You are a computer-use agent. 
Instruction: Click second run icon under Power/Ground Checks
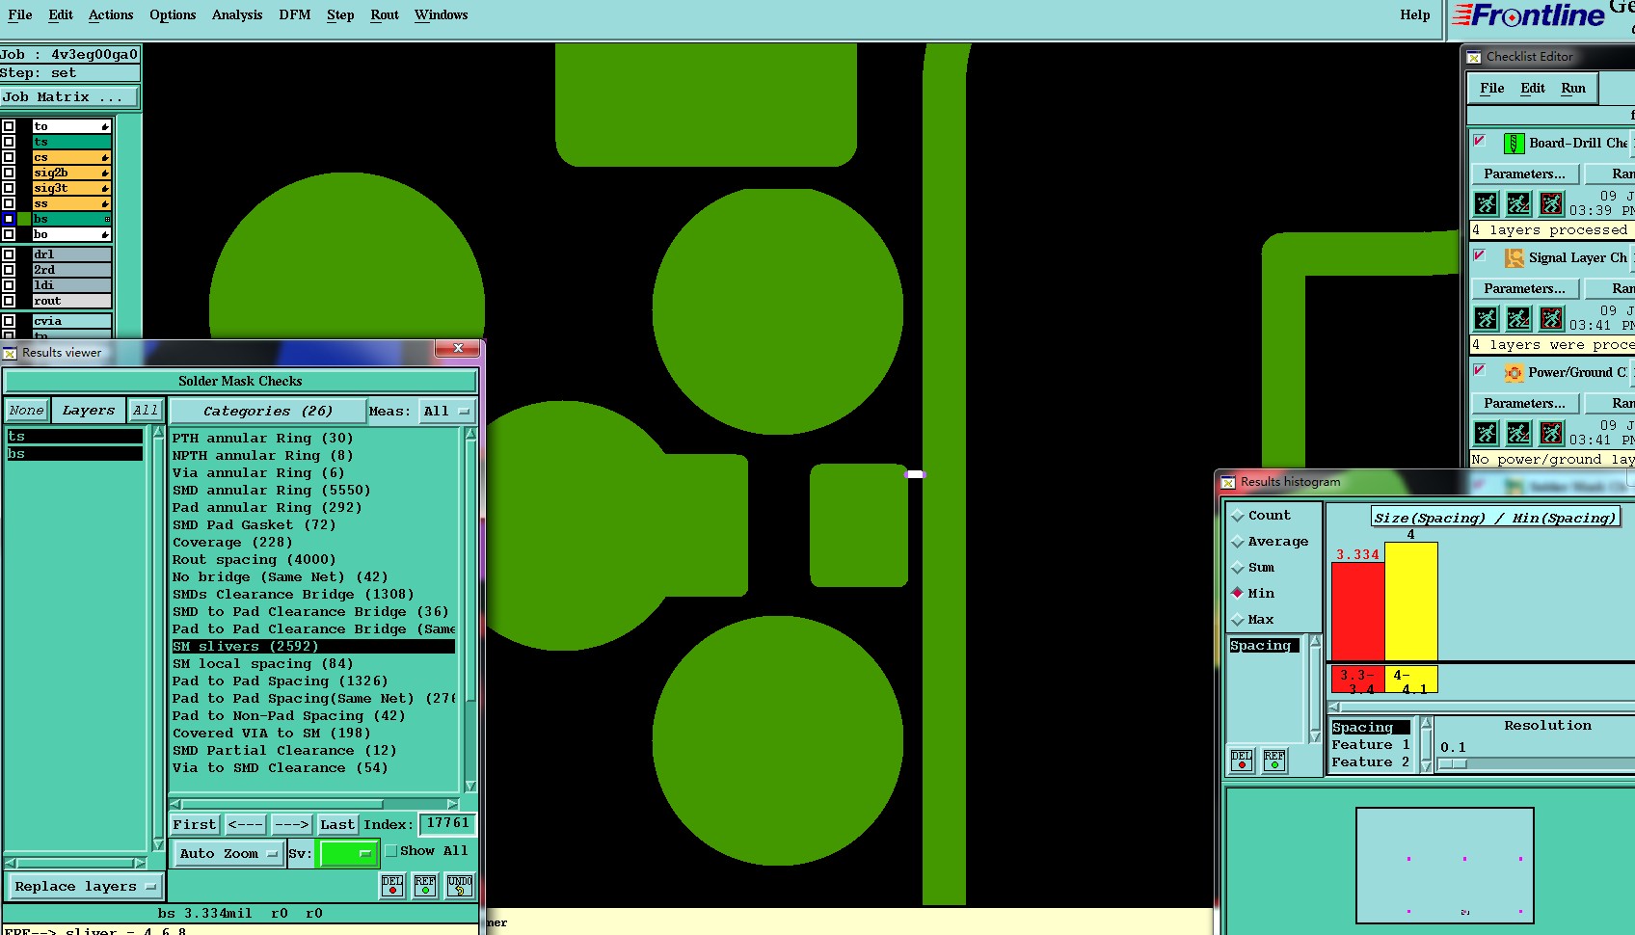(1518, 434)
